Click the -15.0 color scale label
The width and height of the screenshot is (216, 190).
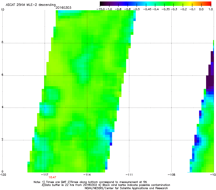tap(101, 9)
